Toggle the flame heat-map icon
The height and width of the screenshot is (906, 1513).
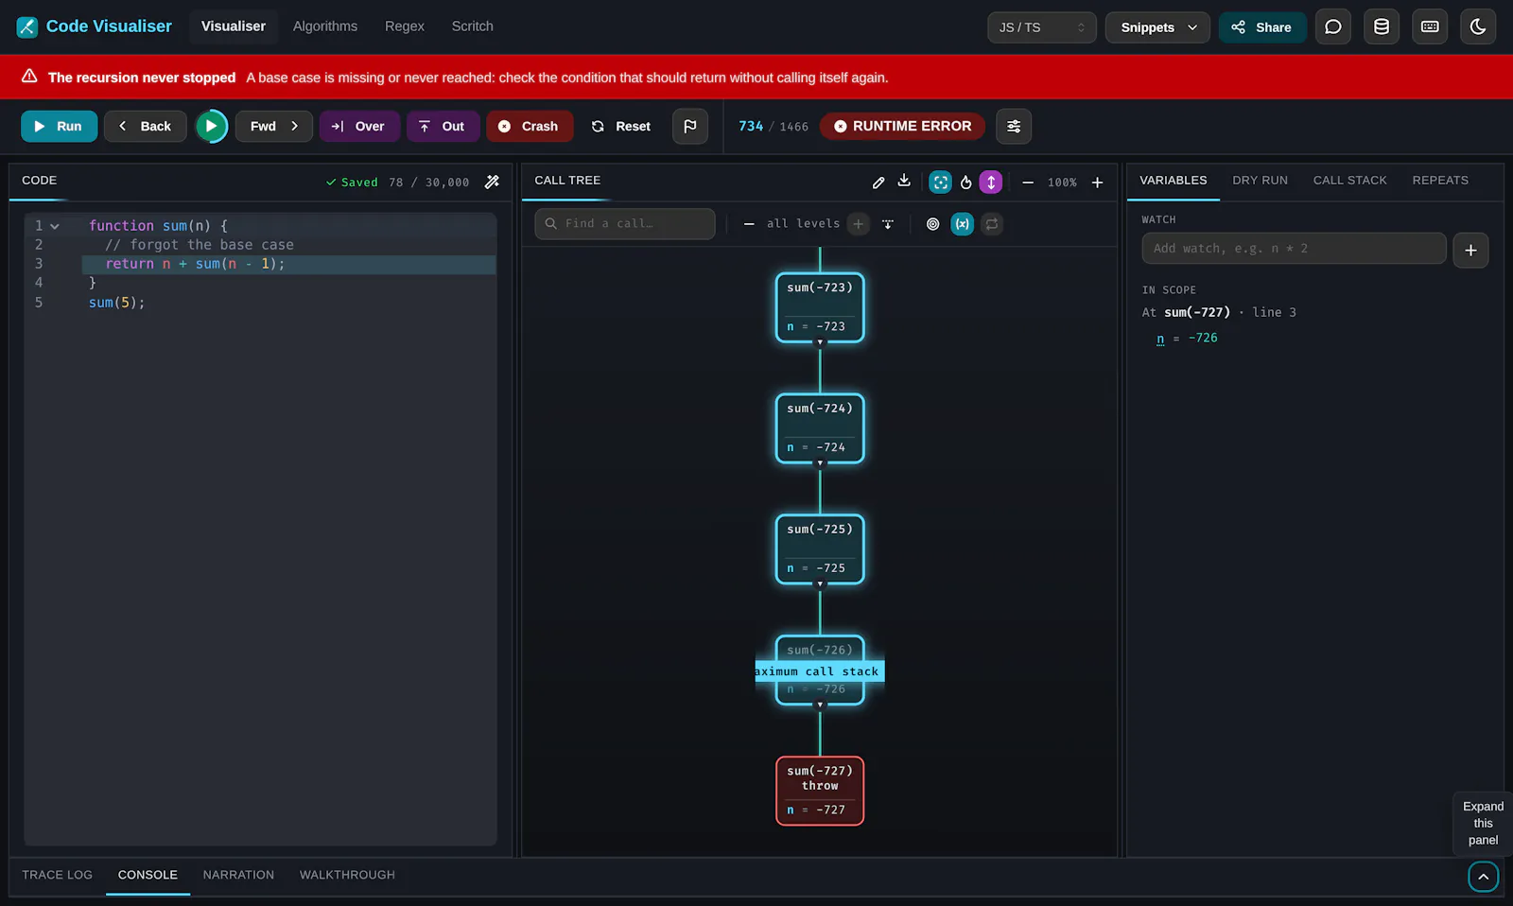point(965,183)
